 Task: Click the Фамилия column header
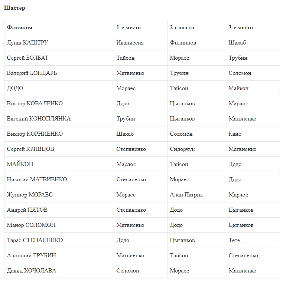pyautogui.click(x=20, y=27)
